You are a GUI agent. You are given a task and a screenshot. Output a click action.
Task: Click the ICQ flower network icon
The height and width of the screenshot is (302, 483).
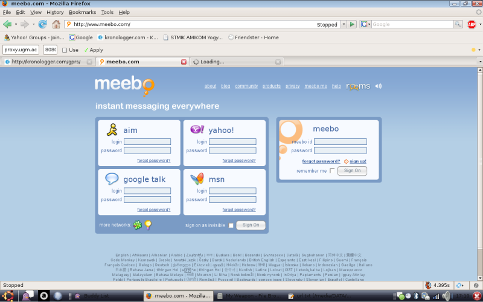pyautogui.click(x=138, y=225)
